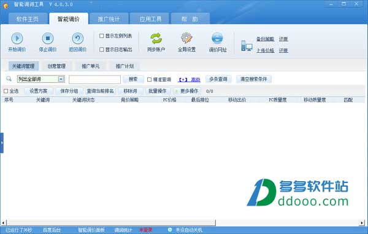368x234 pixels.
Task: Click the 保存分组 button
Action: [69, 91]
